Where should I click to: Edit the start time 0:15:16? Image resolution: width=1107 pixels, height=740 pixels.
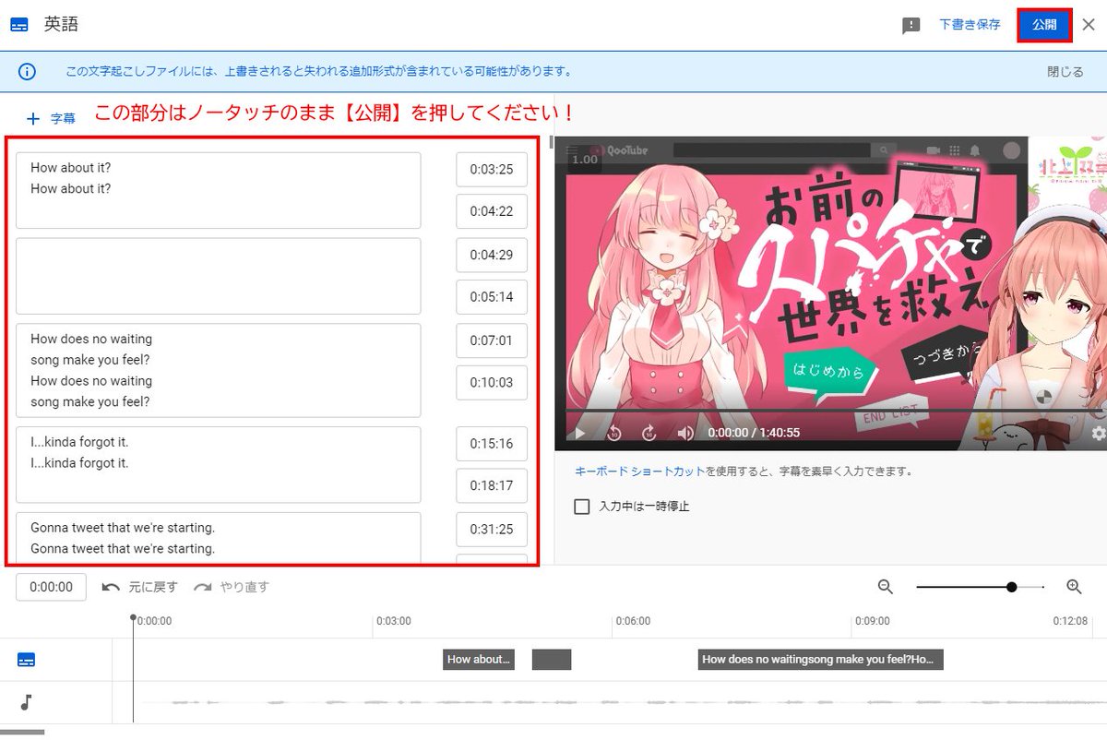(492, 444)
